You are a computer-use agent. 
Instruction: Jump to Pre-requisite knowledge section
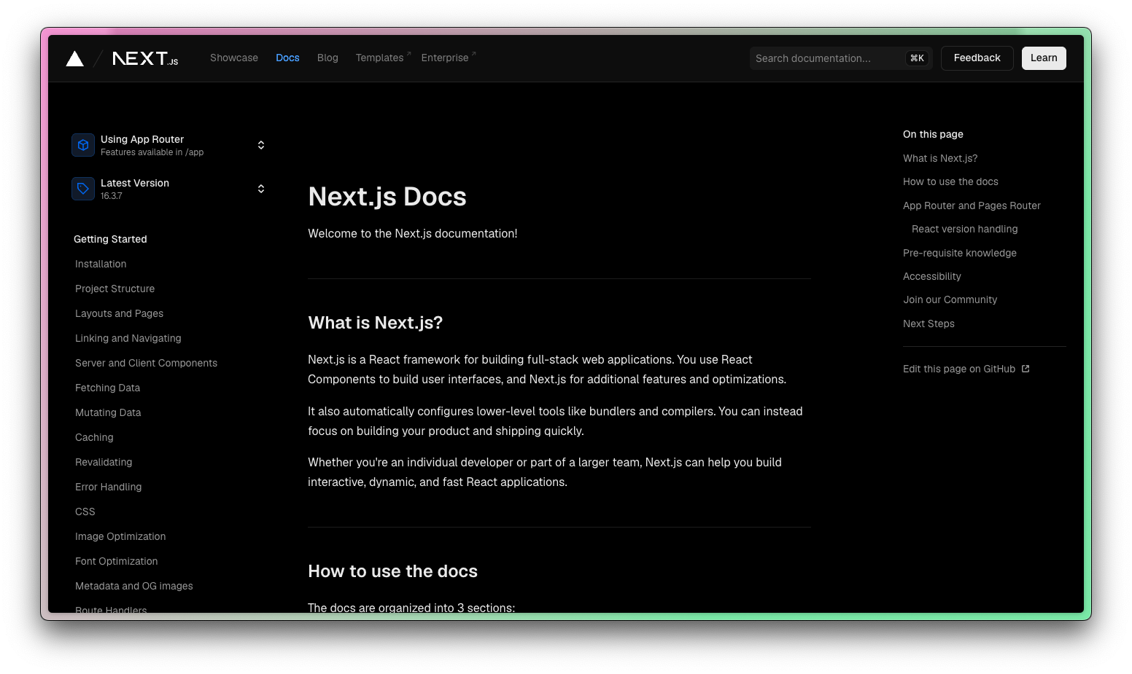click(960, 253)
